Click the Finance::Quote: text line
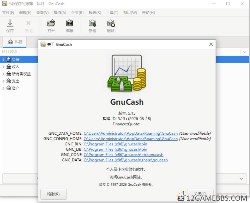The image size is (250, 203). pos(126,124)
